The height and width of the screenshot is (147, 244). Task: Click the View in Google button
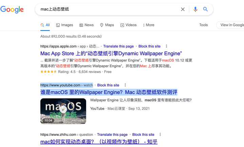pos(231,25)
